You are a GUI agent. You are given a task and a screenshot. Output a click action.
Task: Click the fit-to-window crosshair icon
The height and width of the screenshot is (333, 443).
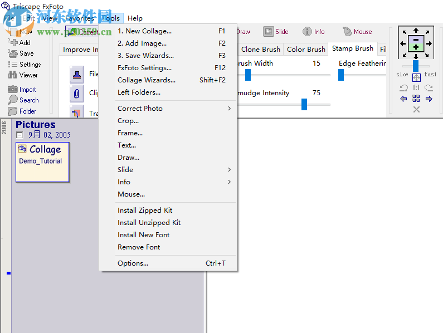(x=416, y=77)
